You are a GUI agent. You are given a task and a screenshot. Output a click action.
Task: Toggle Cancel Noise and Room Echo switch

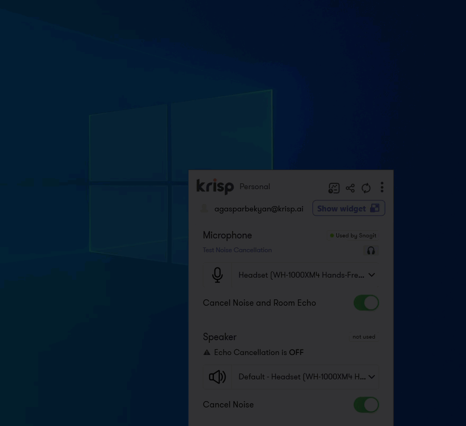pyautogui.click(x=366, y=303)
